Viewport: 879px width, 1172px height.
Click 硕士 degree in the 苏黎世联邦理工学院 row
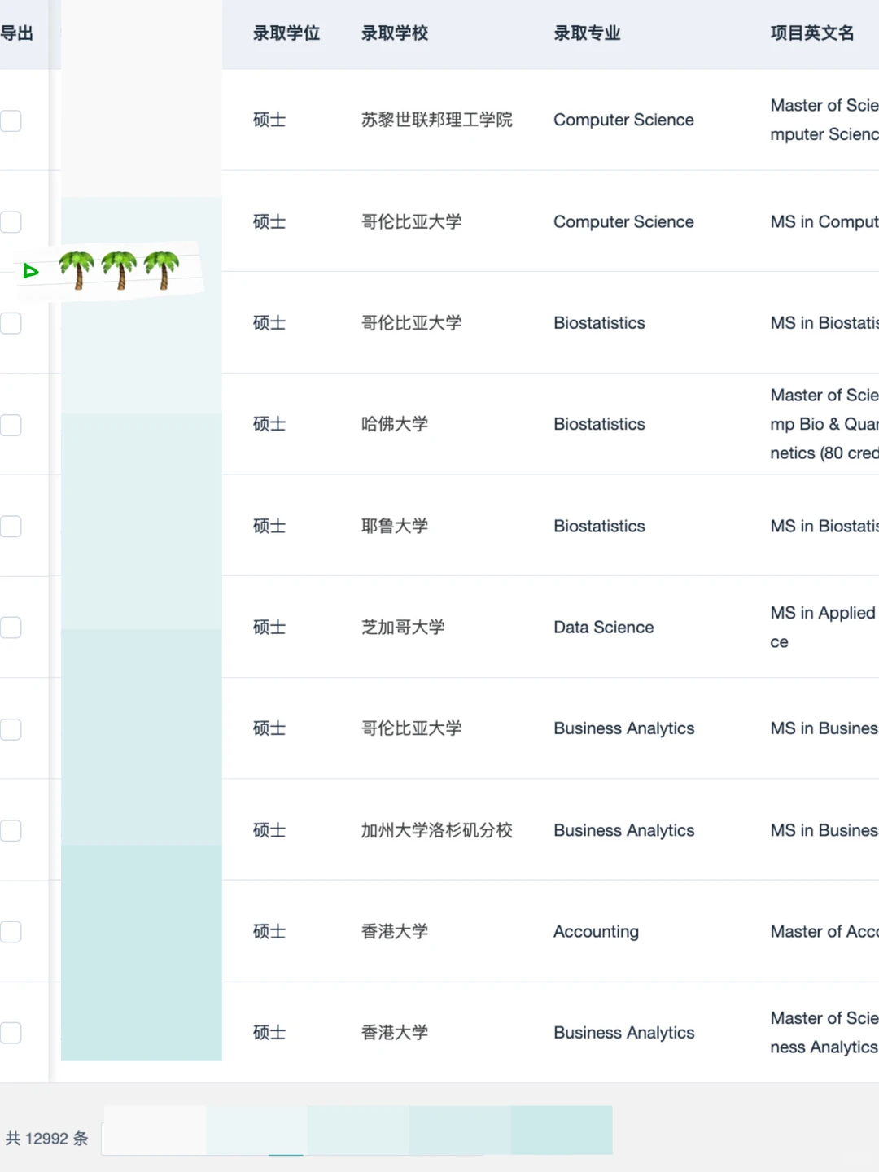[x=269, y=120]
